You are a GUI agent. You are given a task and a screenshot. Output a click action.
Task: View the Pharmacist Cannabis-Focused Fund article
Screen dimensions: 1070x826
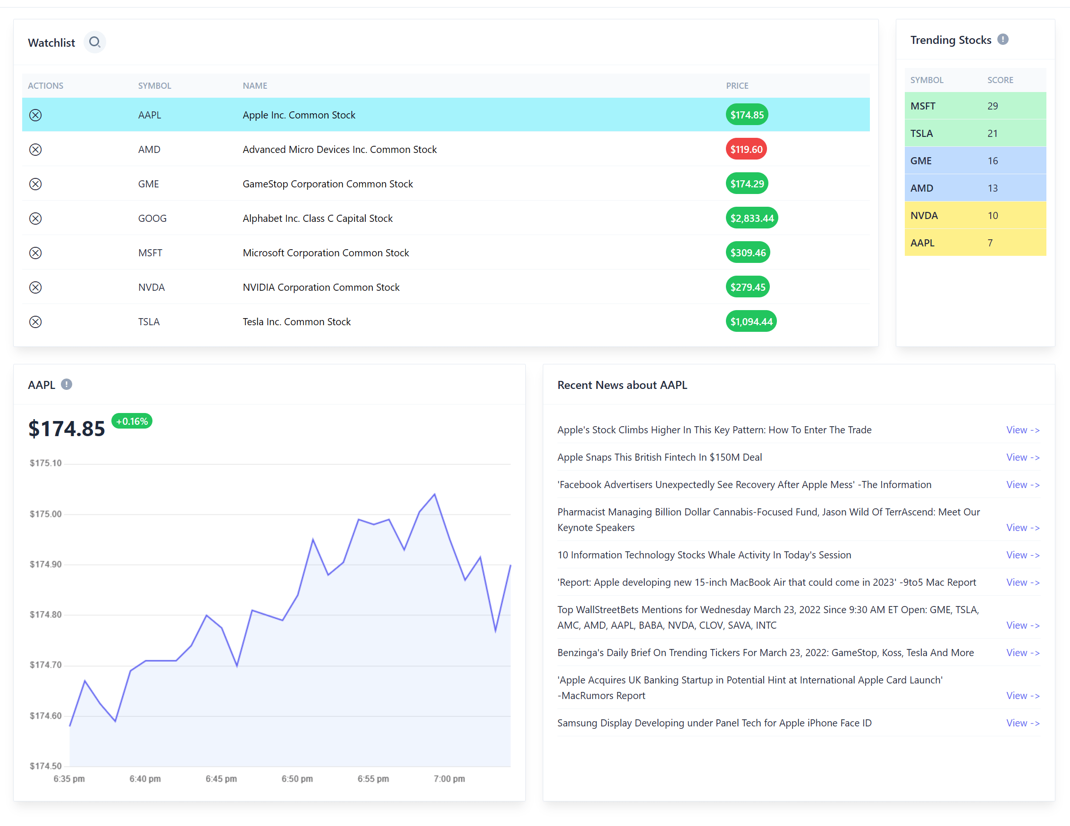coord(1022,528)
